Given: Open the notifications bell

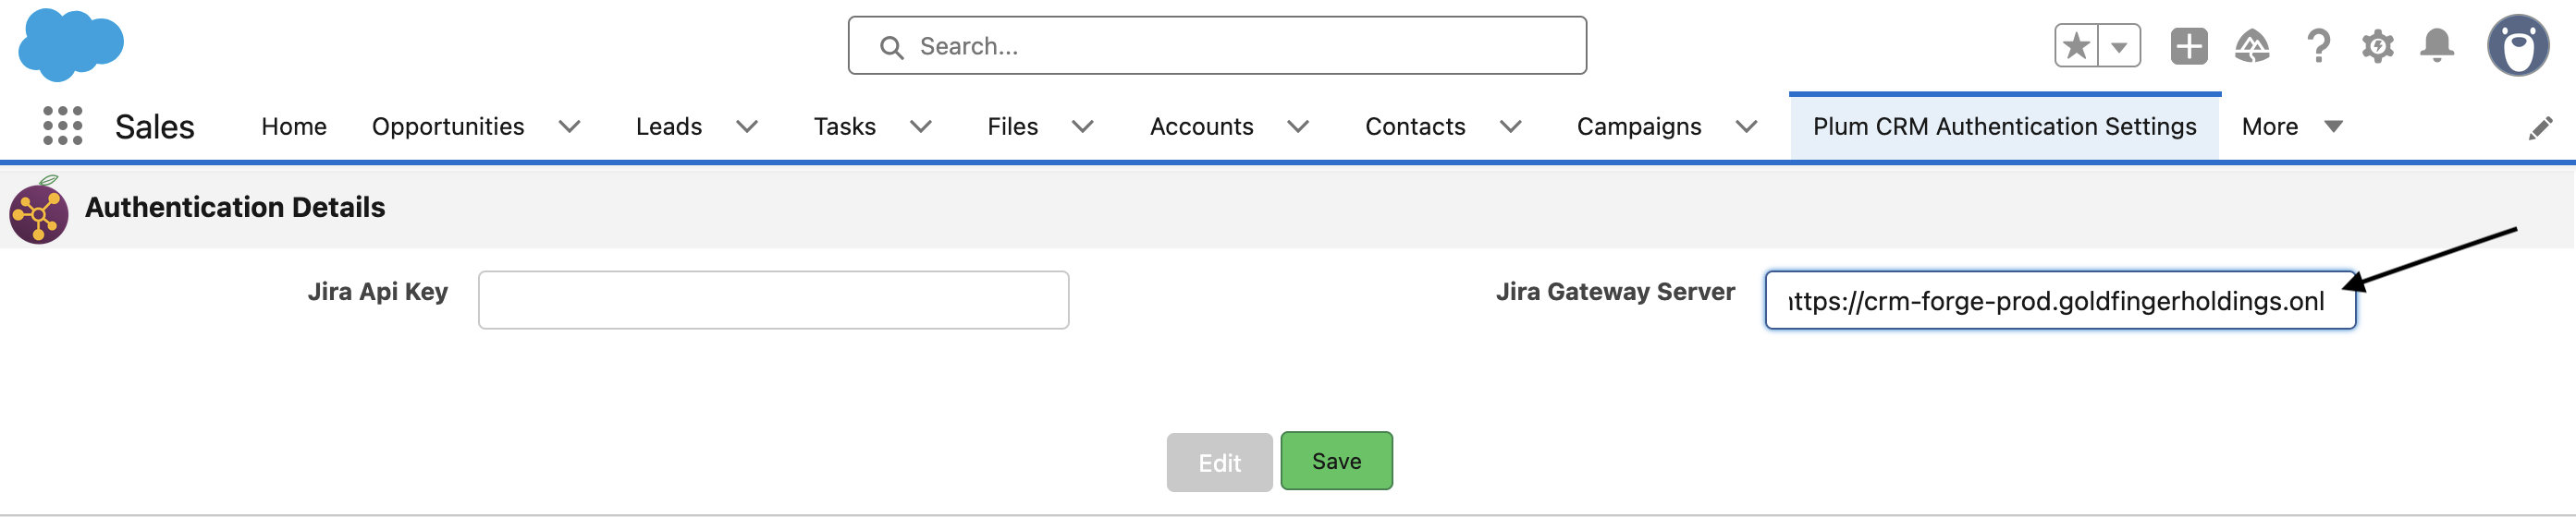Looking at the screenshot, I should click(x=2437, y=46).
